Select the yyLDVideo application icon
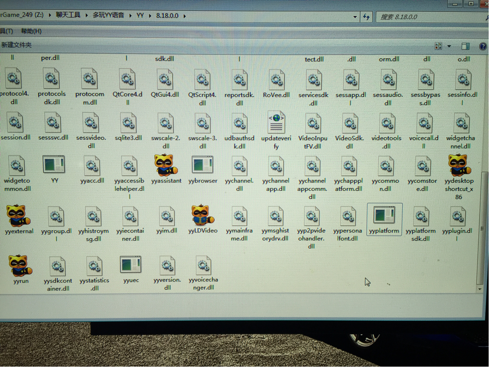This screenshot has height=367, width=489. click(x=202, y=215)
